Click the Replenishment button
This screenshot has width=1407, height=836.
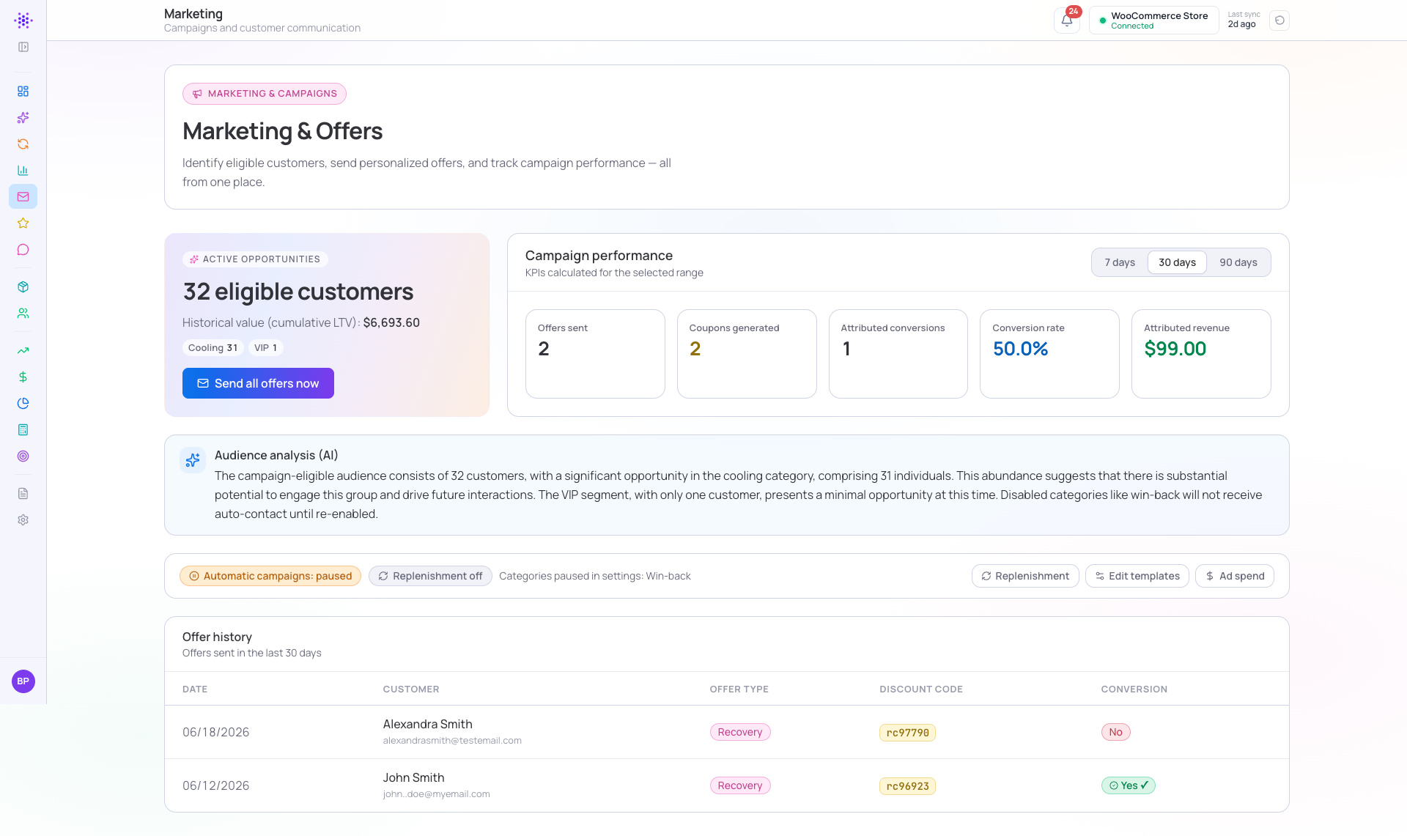1025,576
